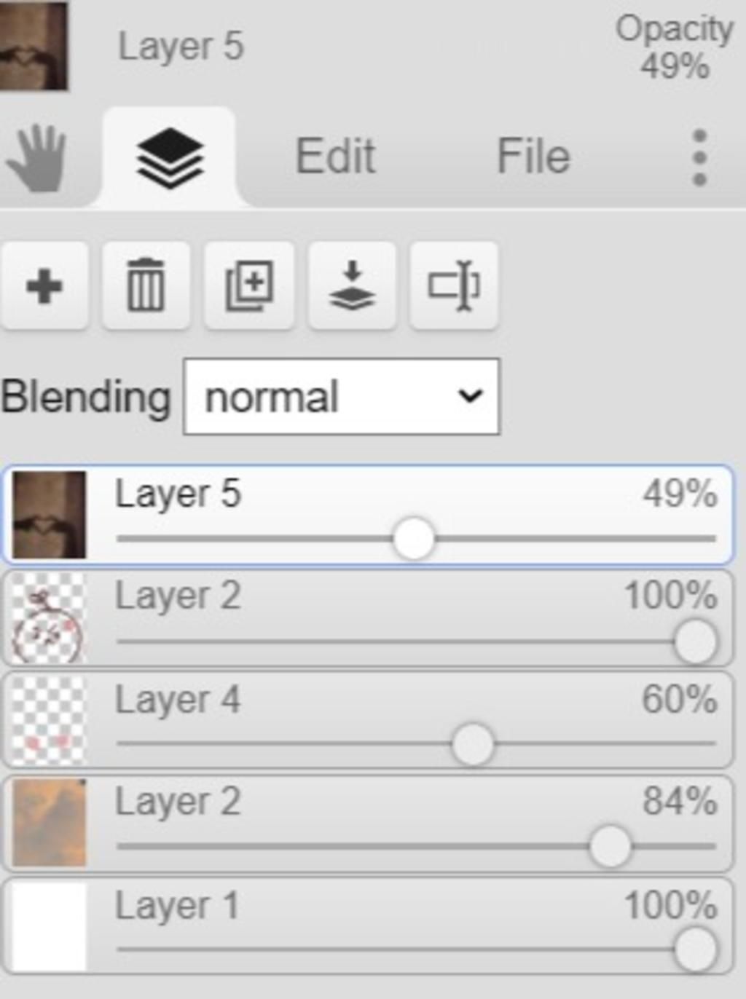Select the Layer 4 row
Image resolution: width=746 pixels, height=999 pixels.
coord(367,720)
